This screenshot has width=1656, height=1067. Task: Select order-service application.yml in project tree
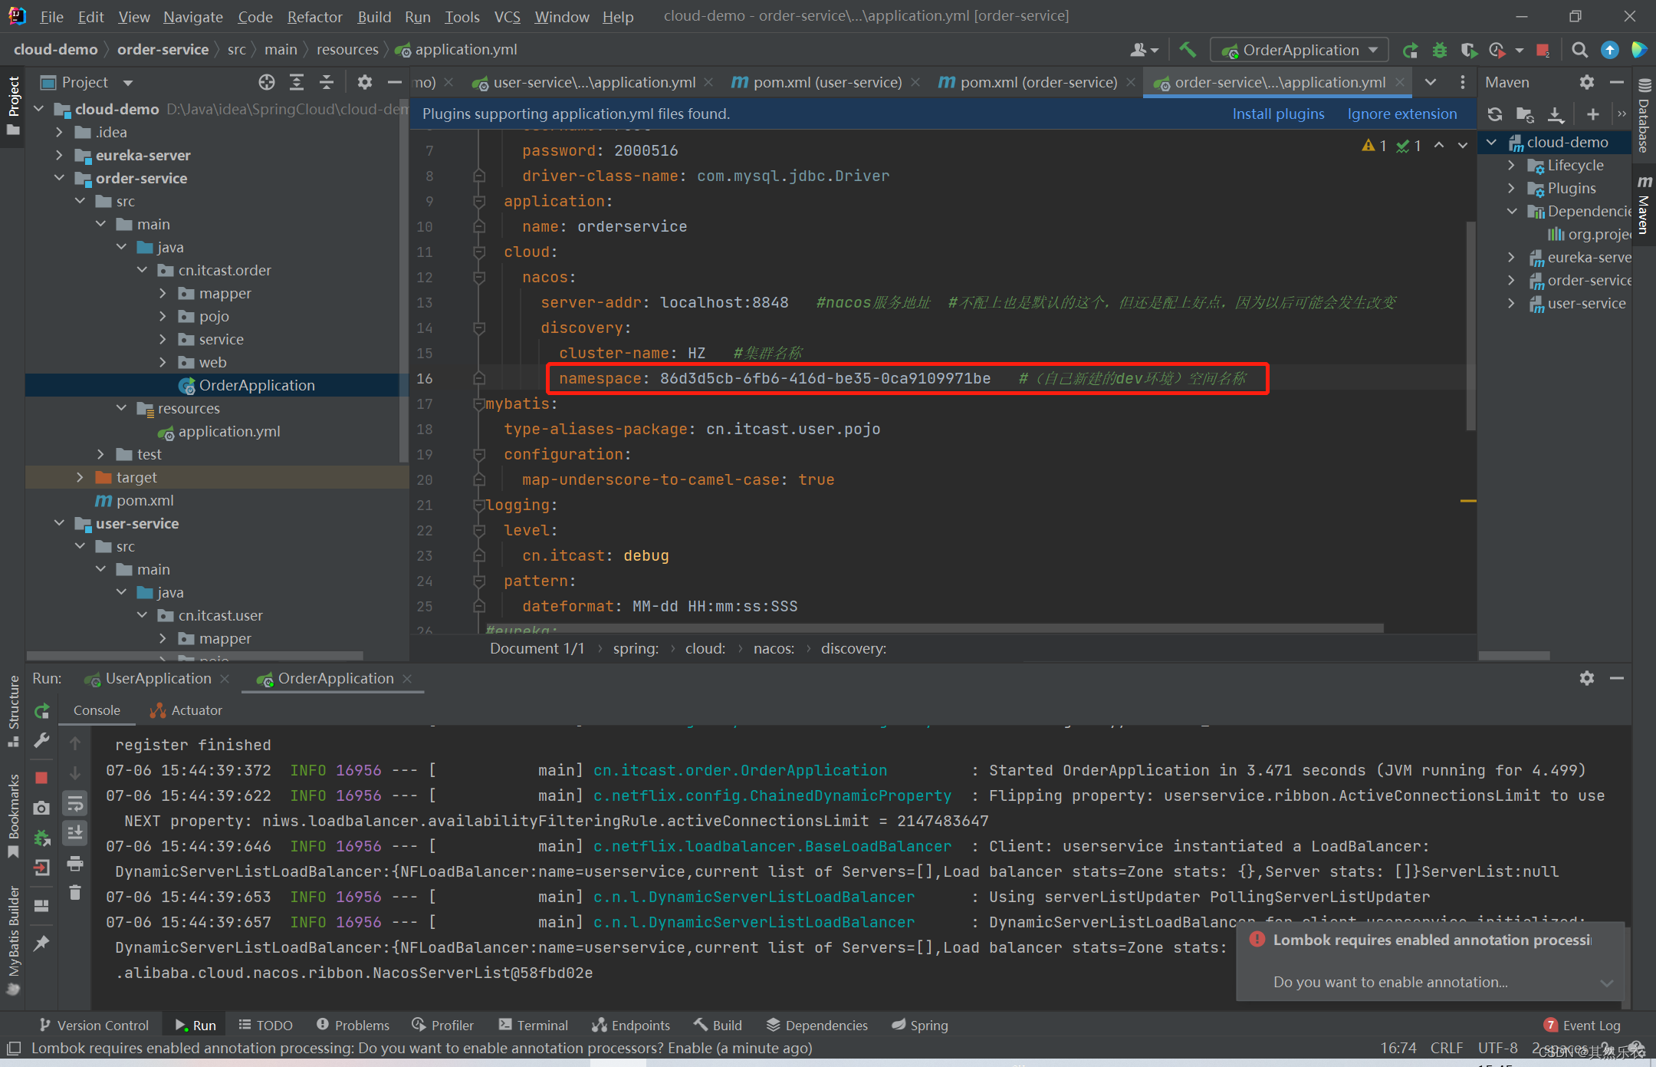[228, 431]
